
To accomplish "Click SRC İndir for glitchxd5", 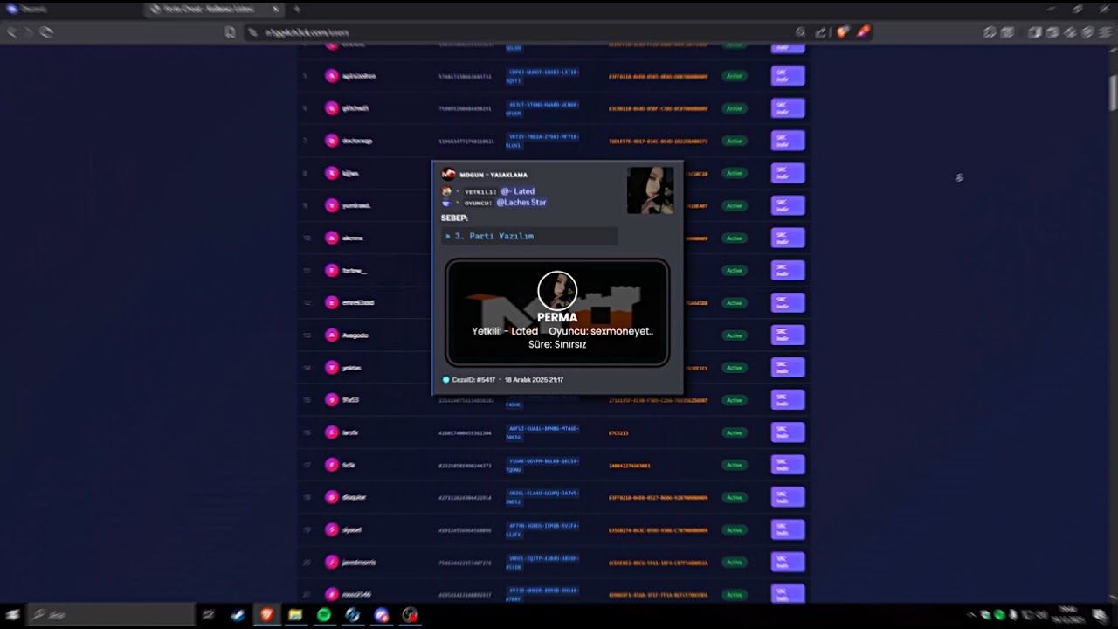I will point(787,108).
